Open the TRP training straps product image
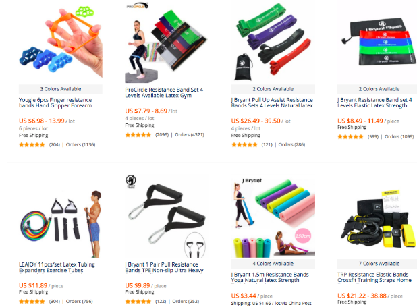Screen dimensions: 417x307 377,218
